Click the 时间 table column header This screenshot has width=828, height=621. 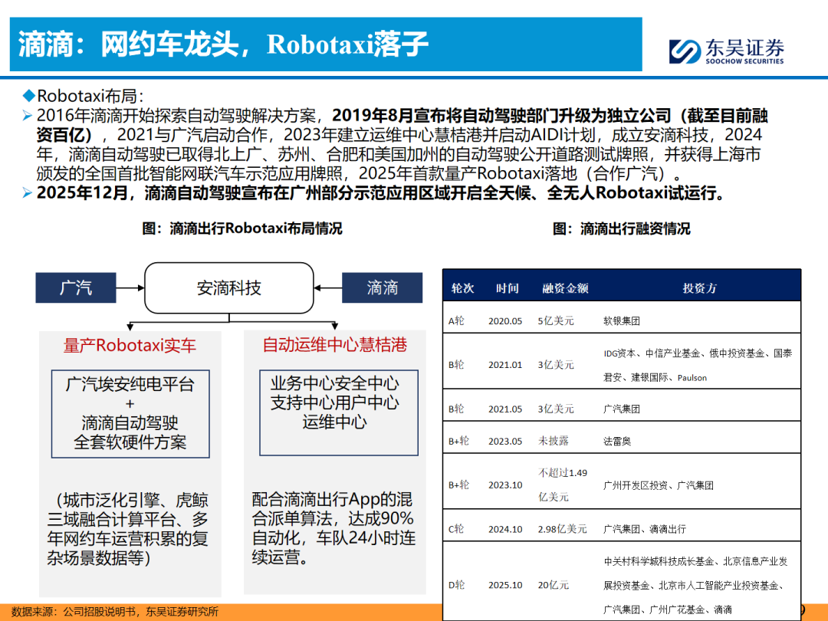[506, 288]
